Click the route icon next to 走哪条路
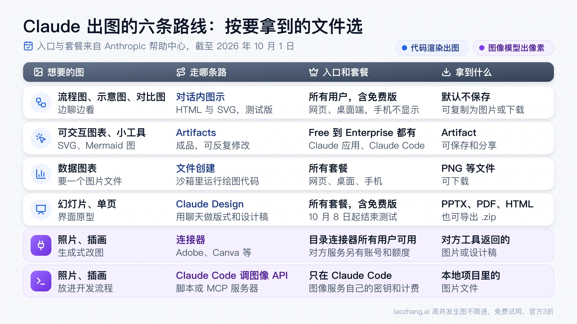577x324 pixels. point(181,72)
